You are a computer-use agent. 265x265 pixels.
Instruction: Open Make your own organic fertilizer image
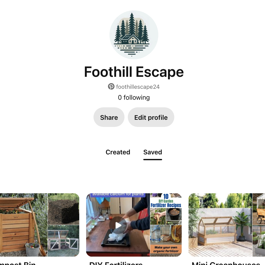(x=166, y=241)
